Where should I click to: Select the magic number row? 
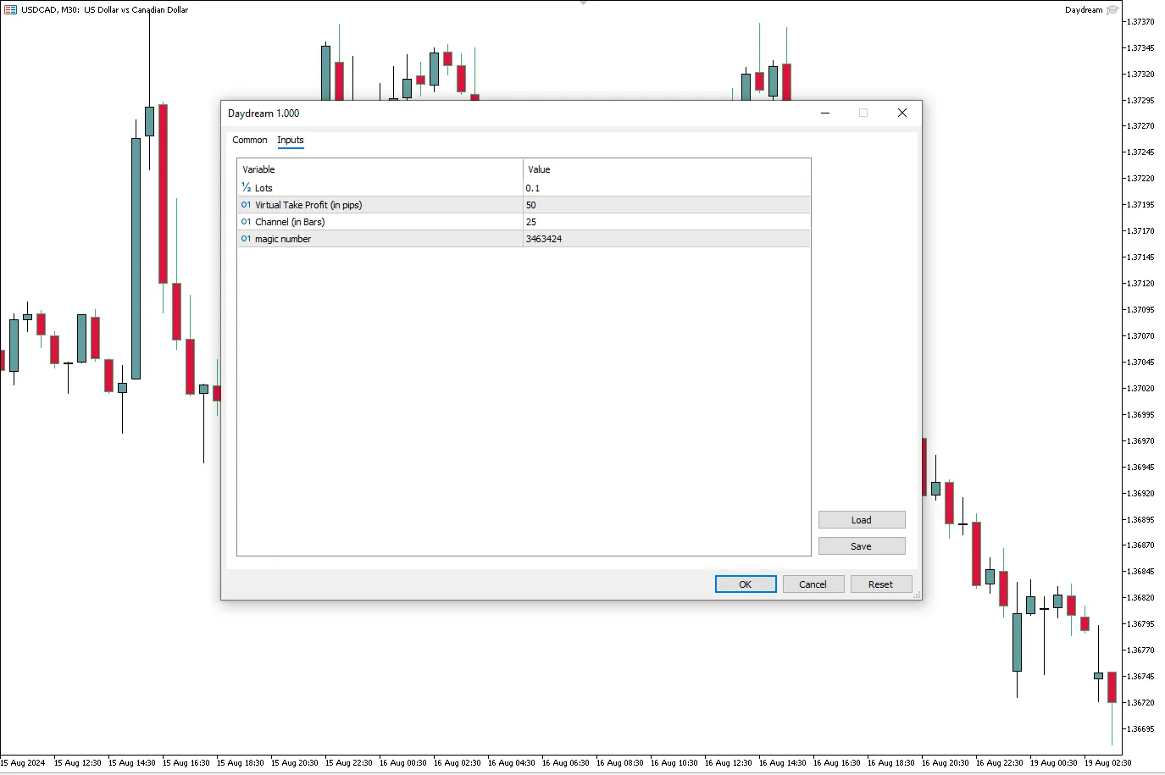524,239
